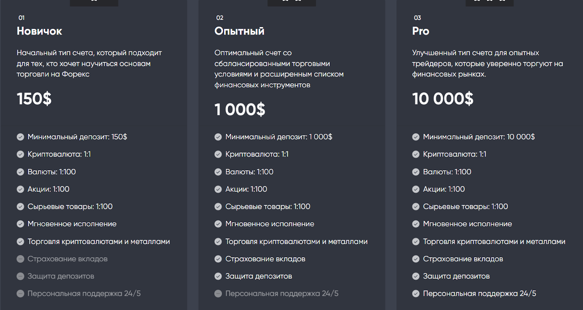Viewport: 583px width, 310px height.
Task: Click the checkmark beside Новичок 'Мгновенное исполнение'
Action: pyautogui.click(x=20, y=224)
